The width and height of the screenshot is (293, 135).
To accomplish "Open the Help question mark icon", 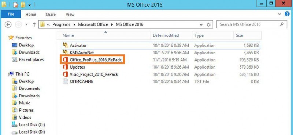I will pyautogui.click(x=287, y=14).
